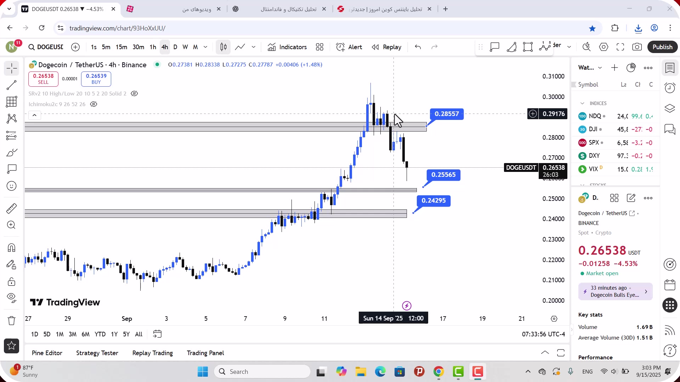
Task: Create a new Alert
Action: pos(349,47)
